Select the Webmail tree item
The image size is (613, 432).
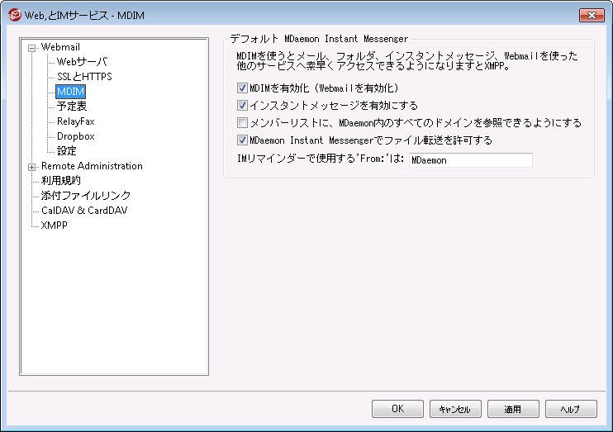tap(60, 47)
